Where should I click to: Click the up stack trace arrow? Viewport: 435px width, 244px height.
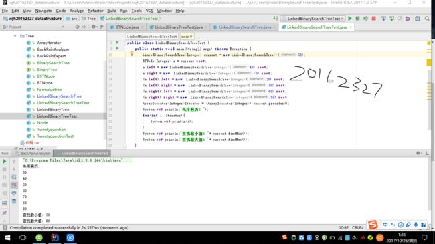point(14,161)
